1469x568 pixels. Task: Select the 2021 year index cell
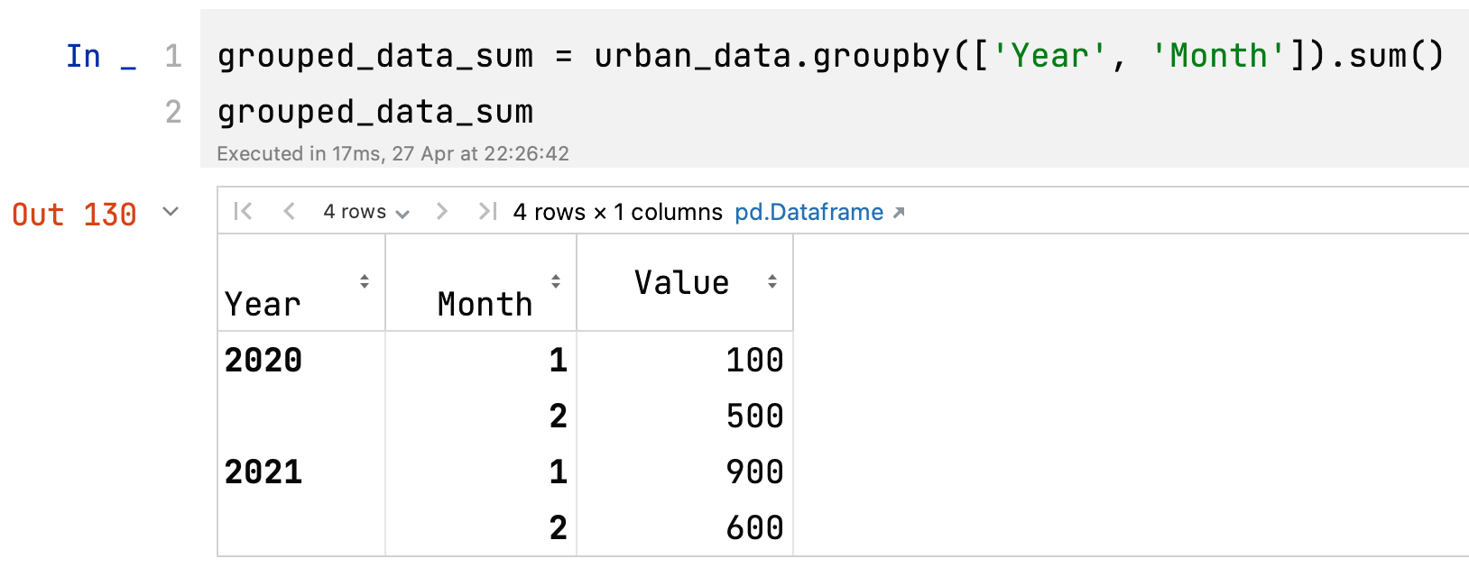301,472
